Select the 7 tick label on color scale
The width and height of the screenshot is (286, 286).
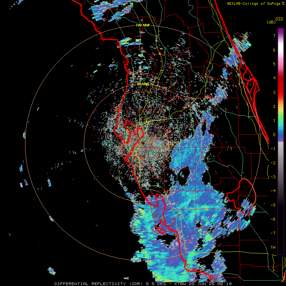point(274,36)
